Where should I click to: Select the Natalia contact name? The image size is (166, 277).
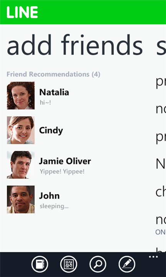54,92
